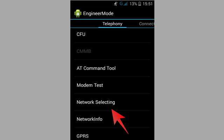The height and width of the screenshot is (140, 224).
Task: Tap the muted sound status icon
Action: coord(116,4)
